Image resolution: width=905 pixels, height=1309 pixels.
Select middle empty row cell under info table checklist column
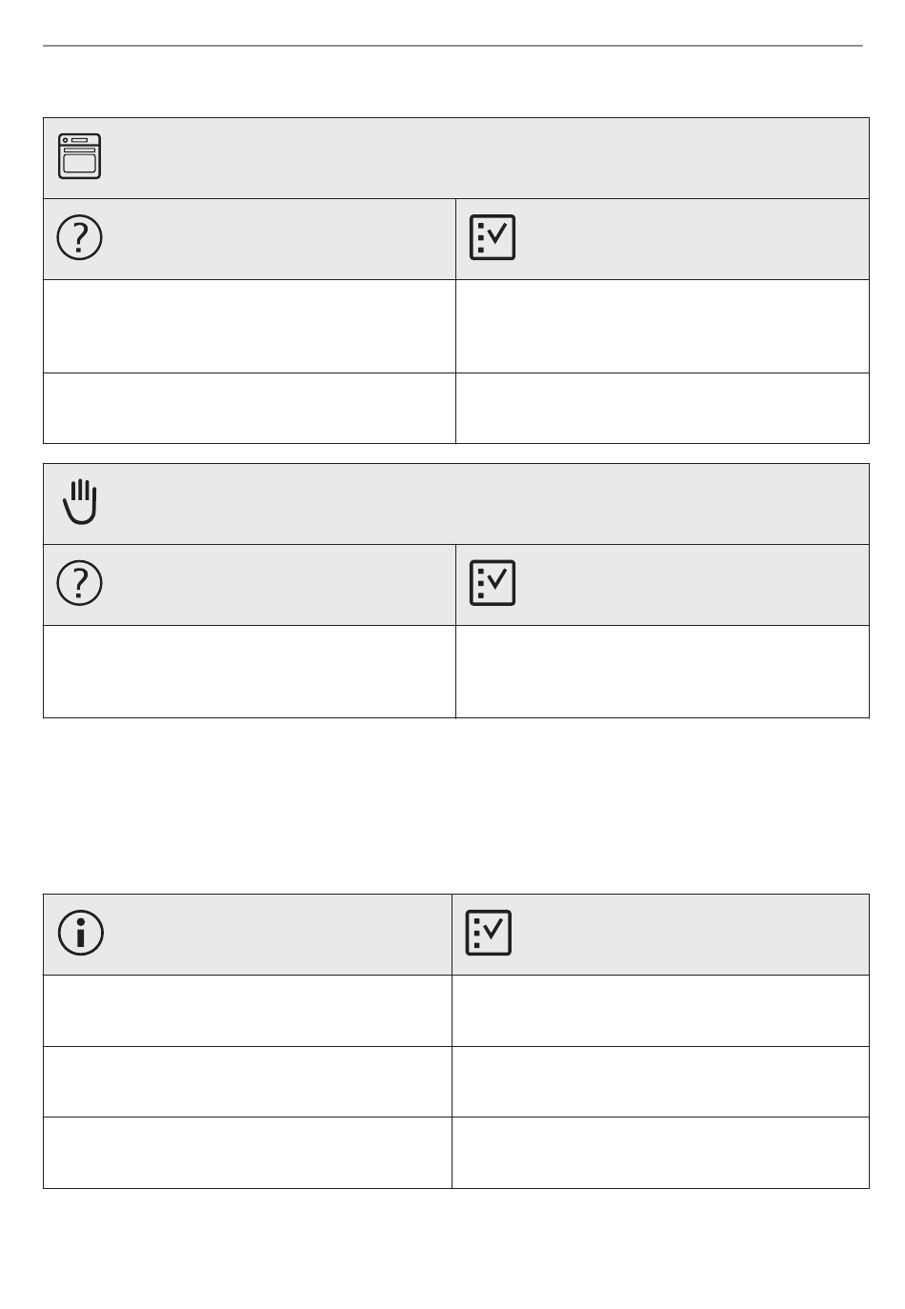click(661, 1081)
